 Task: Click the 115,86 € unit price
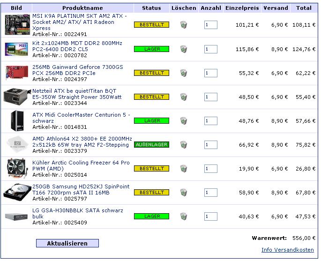click(247, 49)
